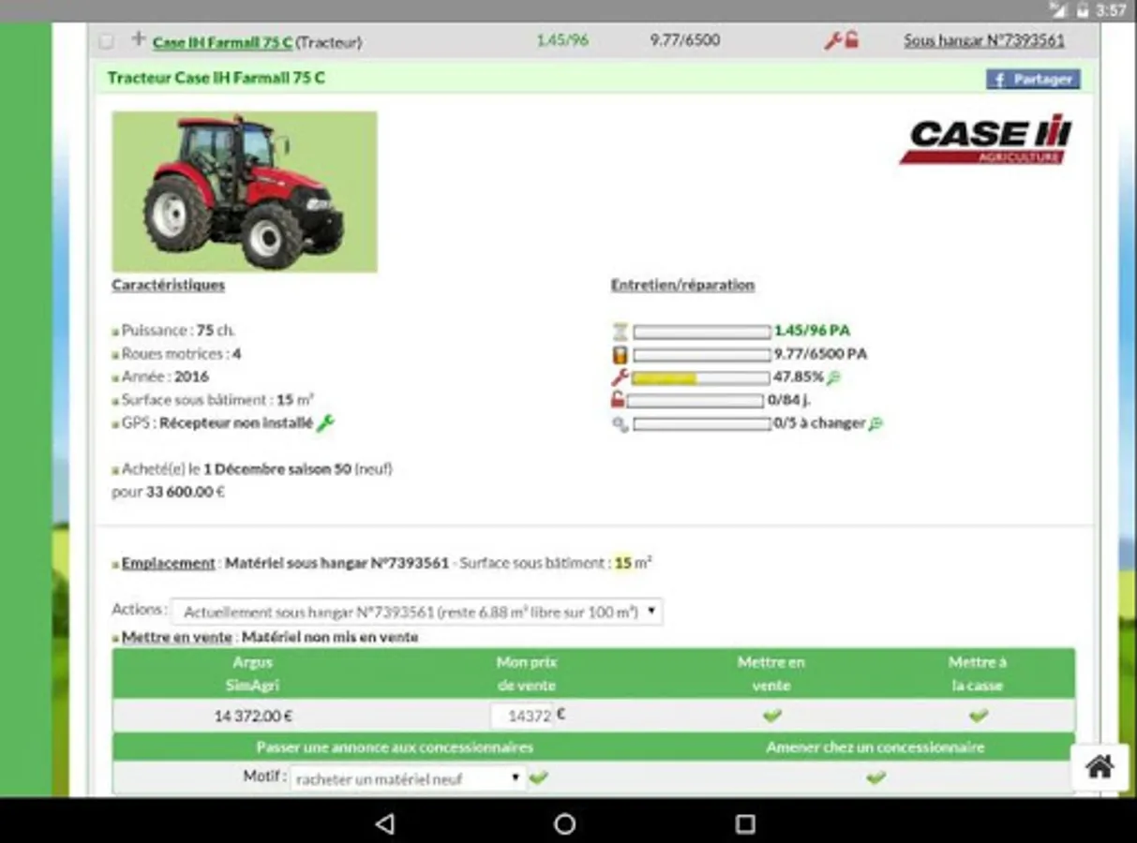Click the 0/5 à changer progress bar

tap(702, 424)
